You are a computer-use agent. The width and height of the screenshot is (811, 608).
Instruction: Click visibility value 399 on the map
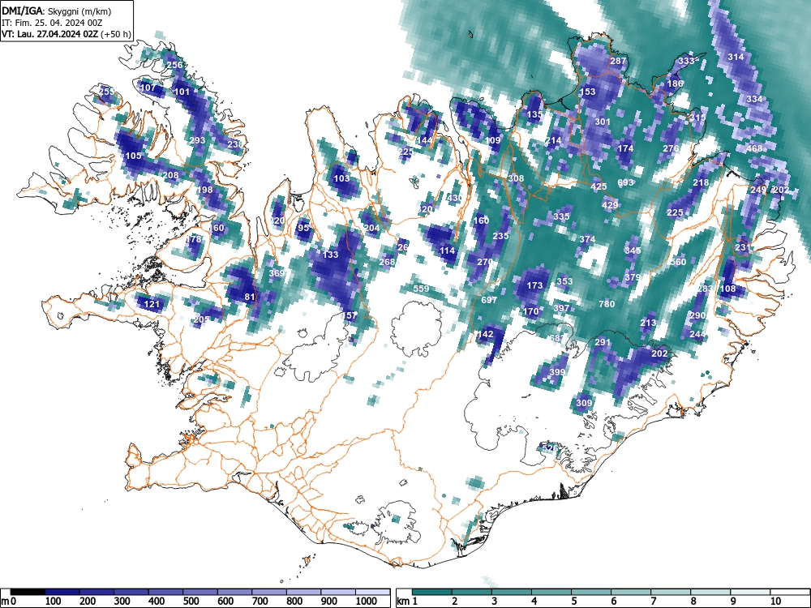(557, 372)
